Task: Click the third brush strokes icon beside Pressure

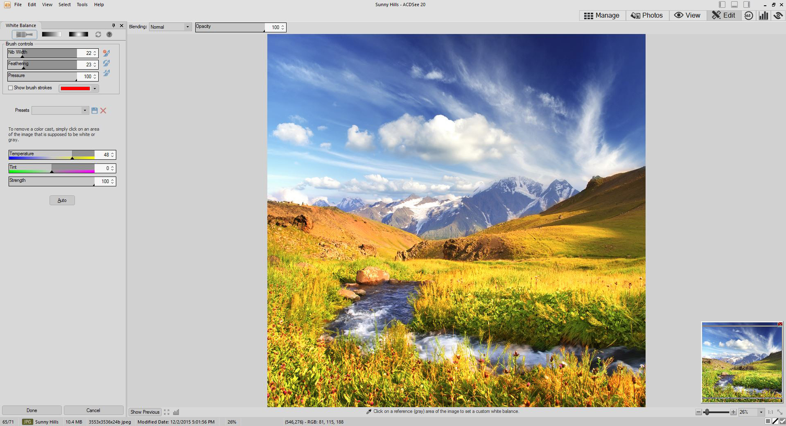Action: coord(106,73)
